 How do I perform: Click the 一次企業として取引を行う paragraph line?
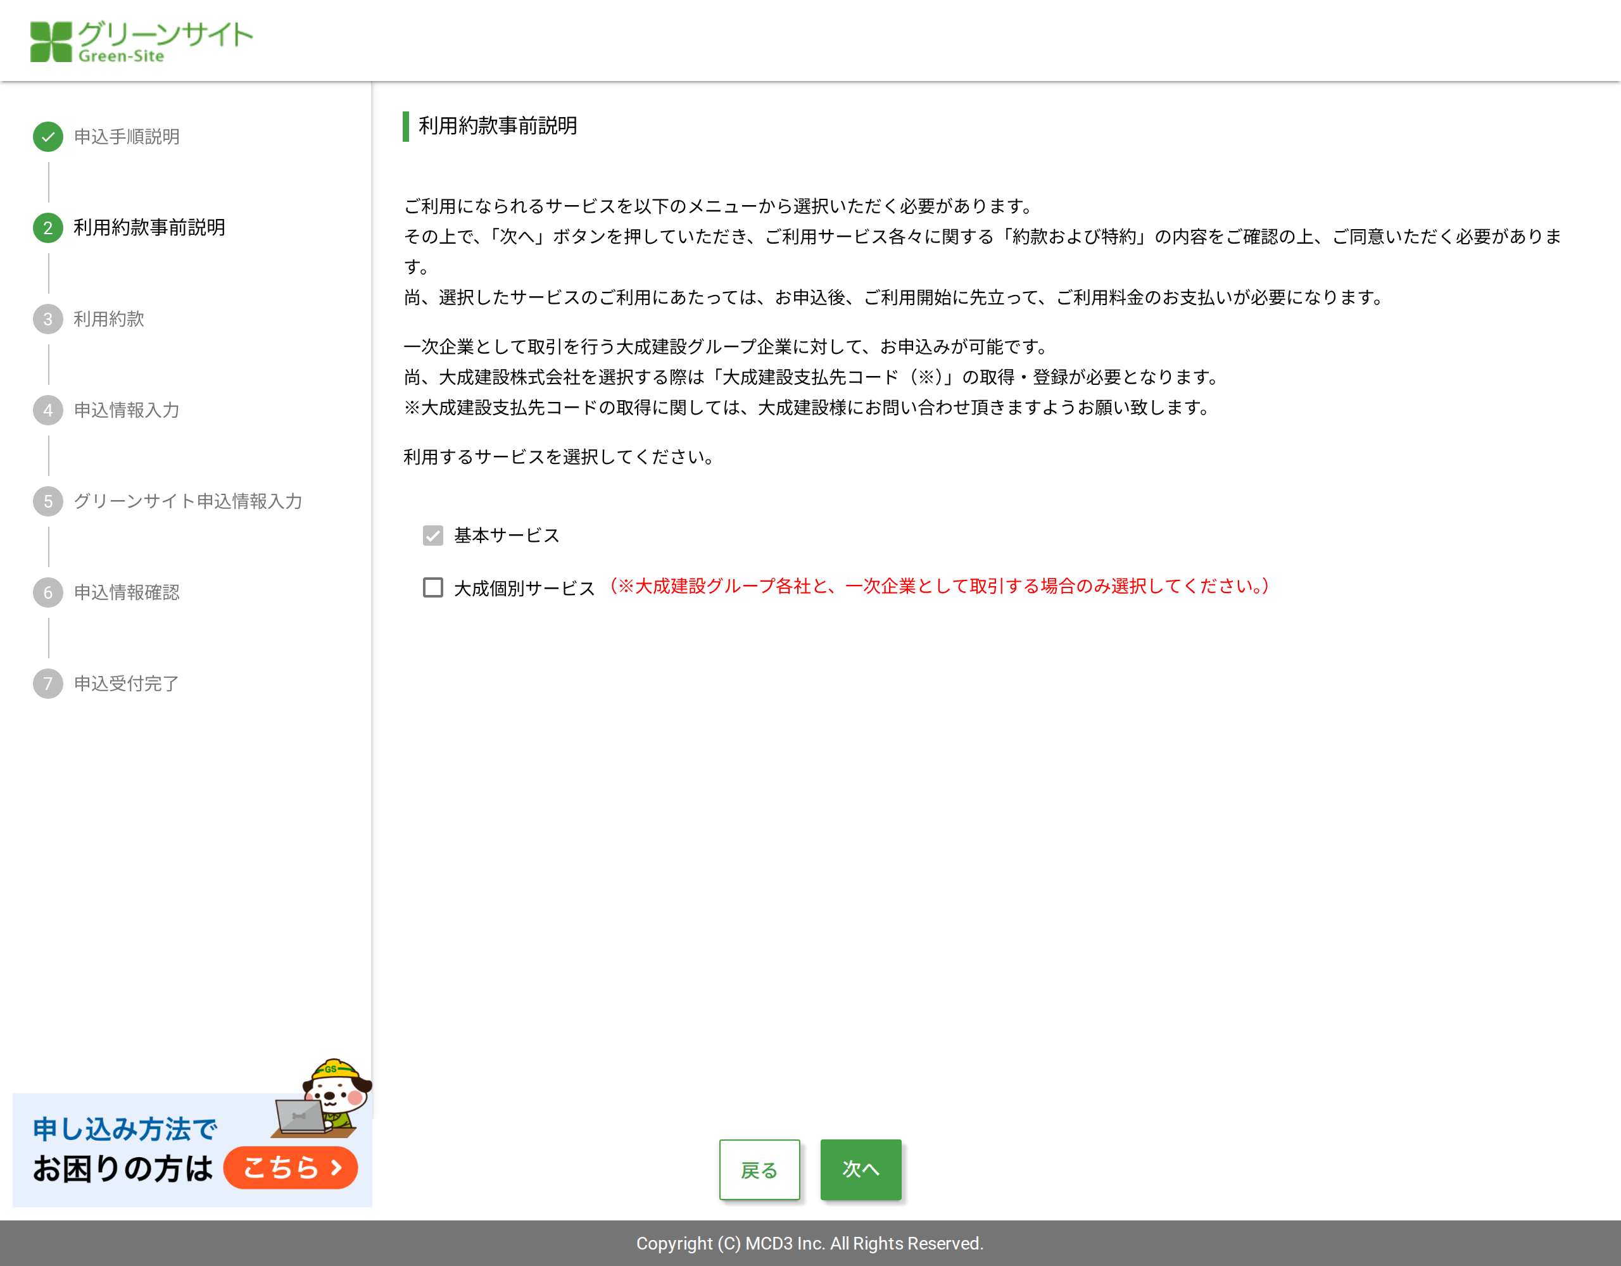tap(726, 348)
